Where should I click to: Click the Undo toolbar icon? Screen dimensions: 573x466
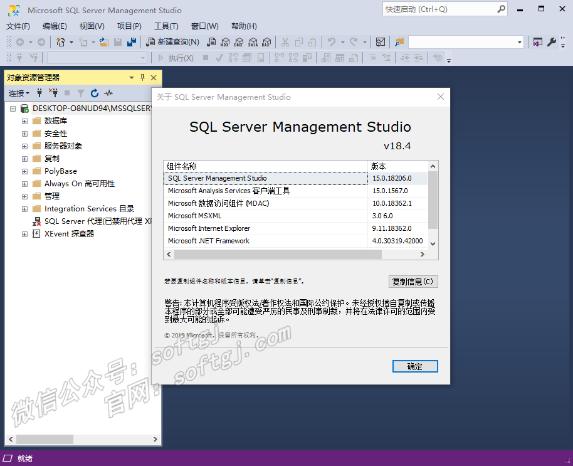(332, 42)
